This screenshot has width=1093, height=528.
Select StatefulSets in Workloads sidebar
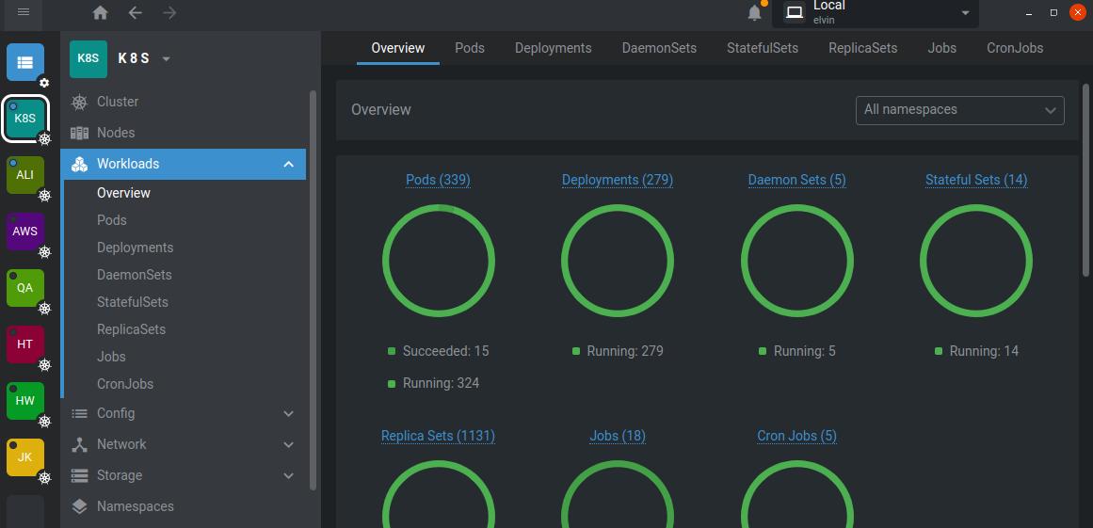point(133,302)
